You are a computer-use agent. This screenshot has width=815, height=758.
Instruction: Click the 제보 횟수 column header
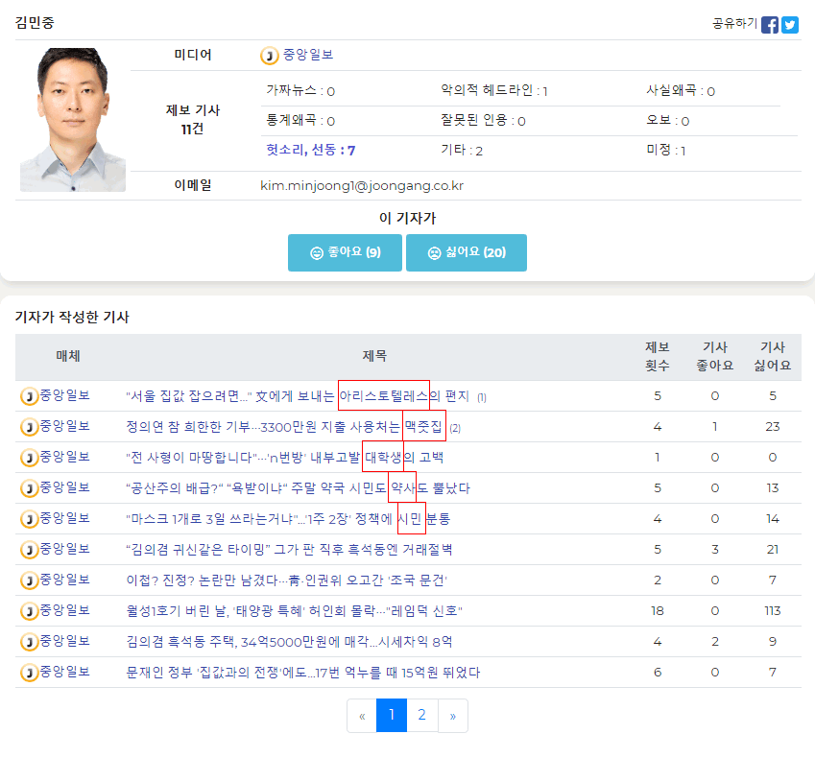658,356
